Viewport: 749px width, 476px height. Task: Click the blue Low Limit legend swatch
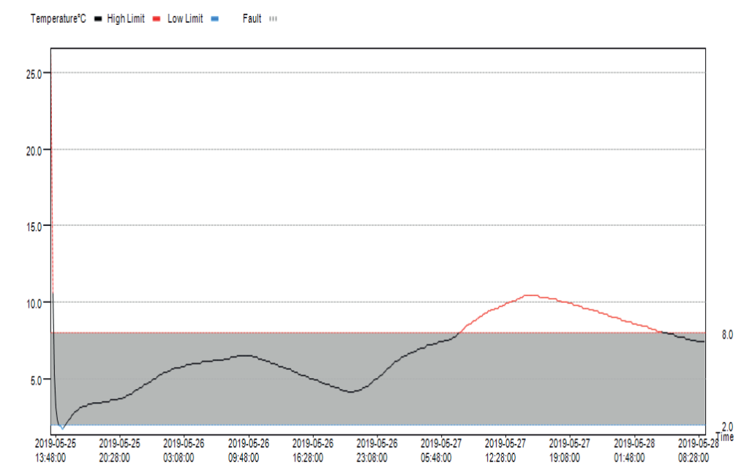214,19
